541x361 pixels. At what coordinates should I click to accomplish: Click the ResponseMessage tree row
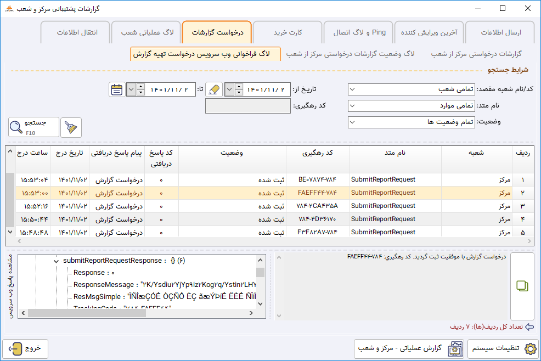[164, 285]
